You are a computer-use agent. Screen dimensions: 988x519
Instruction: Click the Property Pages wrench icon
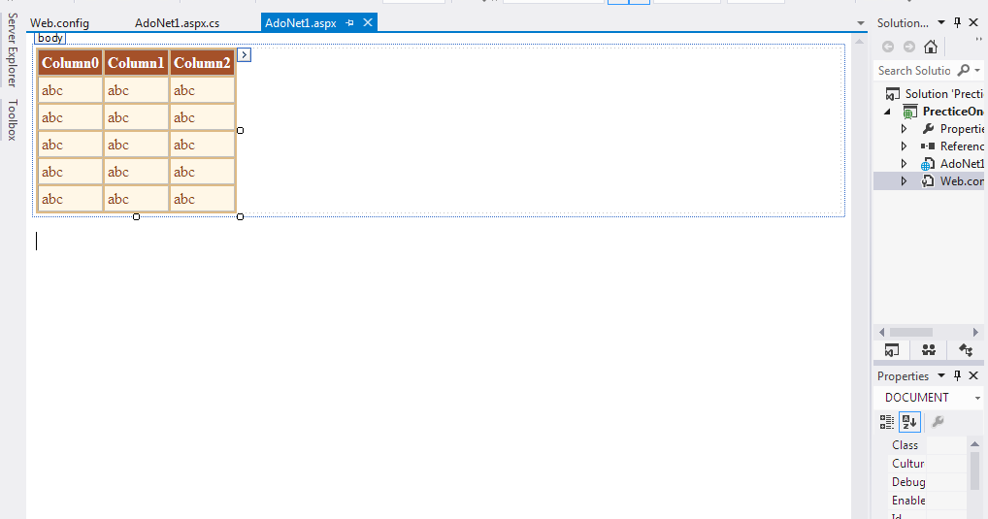(x=938, y=421)
